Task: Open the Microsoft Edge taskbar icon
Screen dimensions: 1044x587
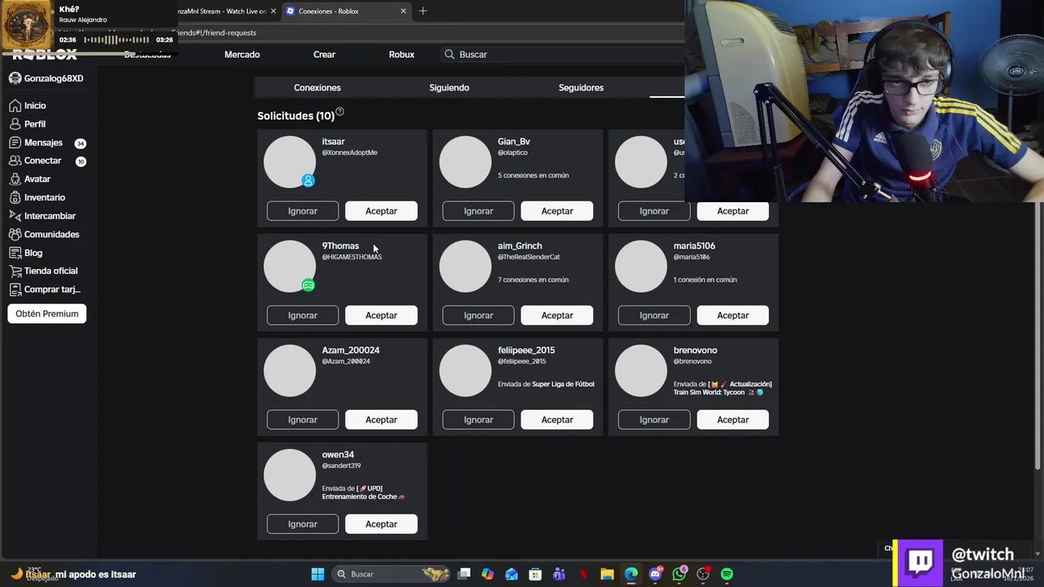Action: [631, 574]
